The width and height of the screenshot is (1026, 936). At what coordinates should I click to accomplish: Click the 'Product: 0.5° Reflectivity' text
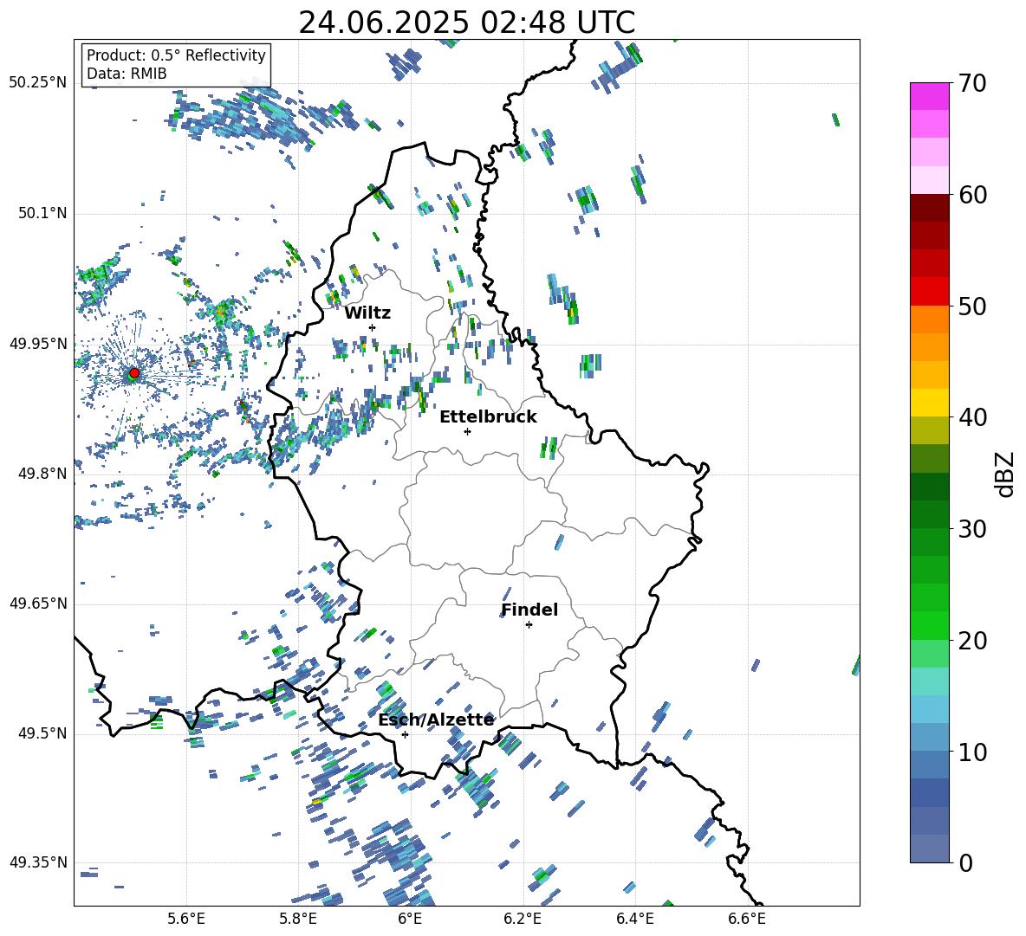(x=176, y=55)
